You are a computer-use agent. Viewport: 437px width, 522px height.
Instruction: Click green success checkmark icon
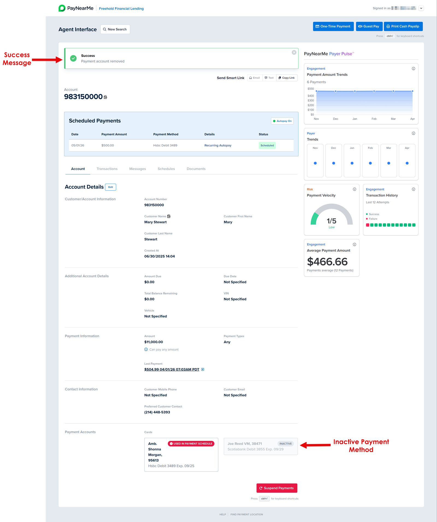click(73, 58)
